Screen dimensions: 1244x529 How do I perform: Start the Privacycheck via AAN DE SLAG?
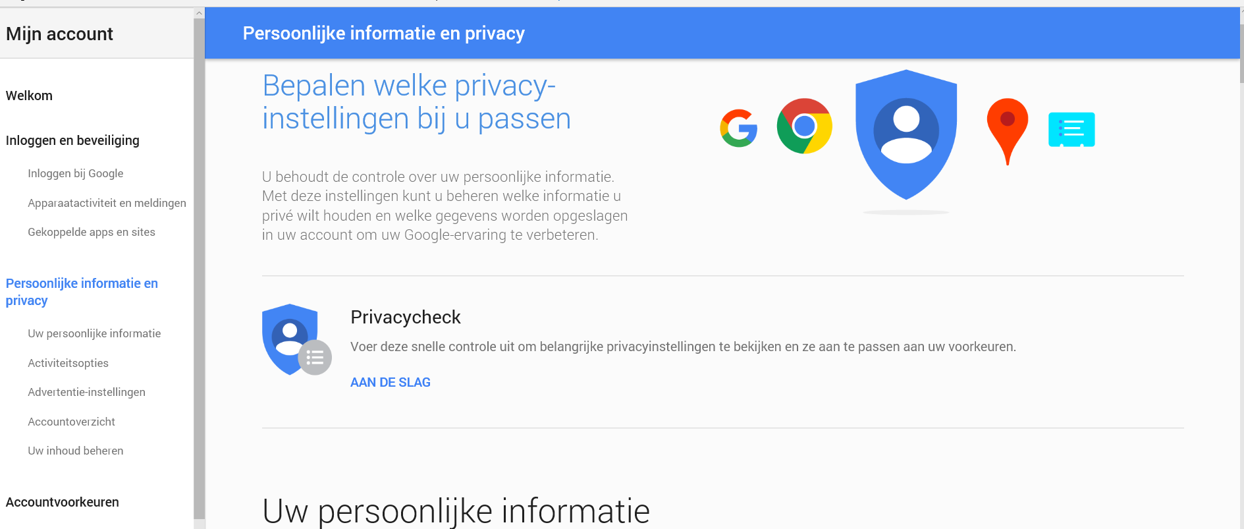[391, 382]
